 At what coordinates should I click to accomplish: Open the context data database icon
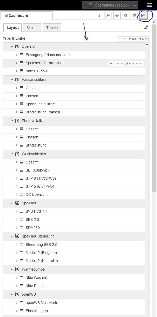click(135, 16)
